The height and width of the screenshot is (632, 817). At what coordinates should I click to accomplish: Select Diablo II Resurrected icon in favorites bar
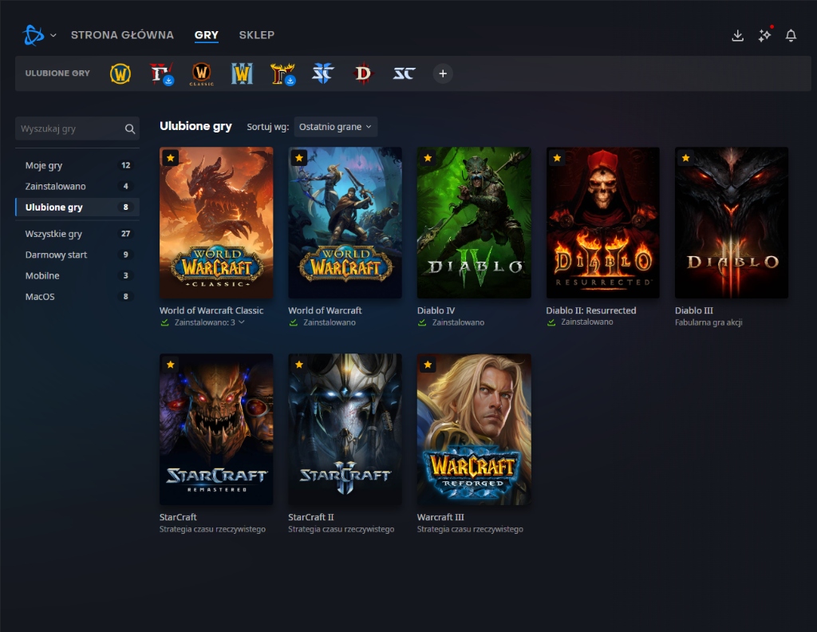(283, 73)
